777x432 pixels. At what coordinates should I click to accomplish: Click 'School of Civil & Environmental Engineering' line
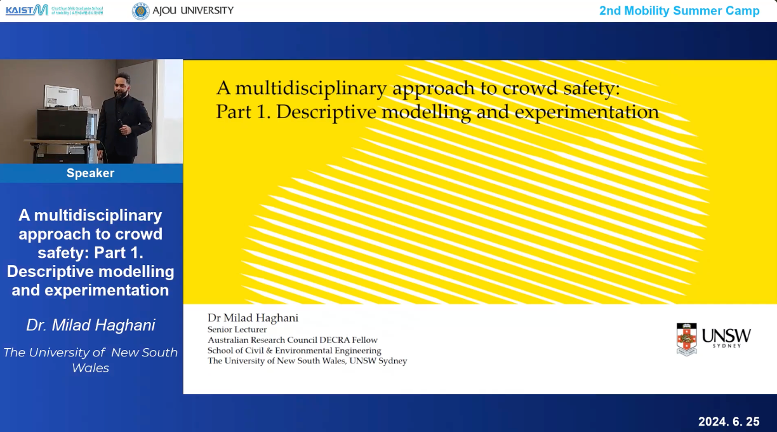(x=294, y=351)
